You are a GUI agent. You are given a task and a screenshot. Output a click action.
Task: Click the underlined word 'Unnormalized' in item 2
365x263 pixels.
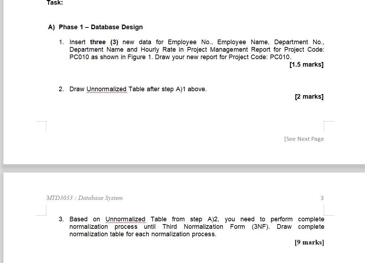[106, 89]
